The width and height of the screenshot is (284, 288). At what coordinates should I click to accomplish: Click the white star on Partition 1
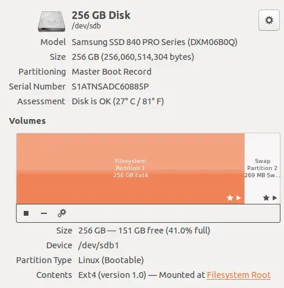(x=230, y=198)
